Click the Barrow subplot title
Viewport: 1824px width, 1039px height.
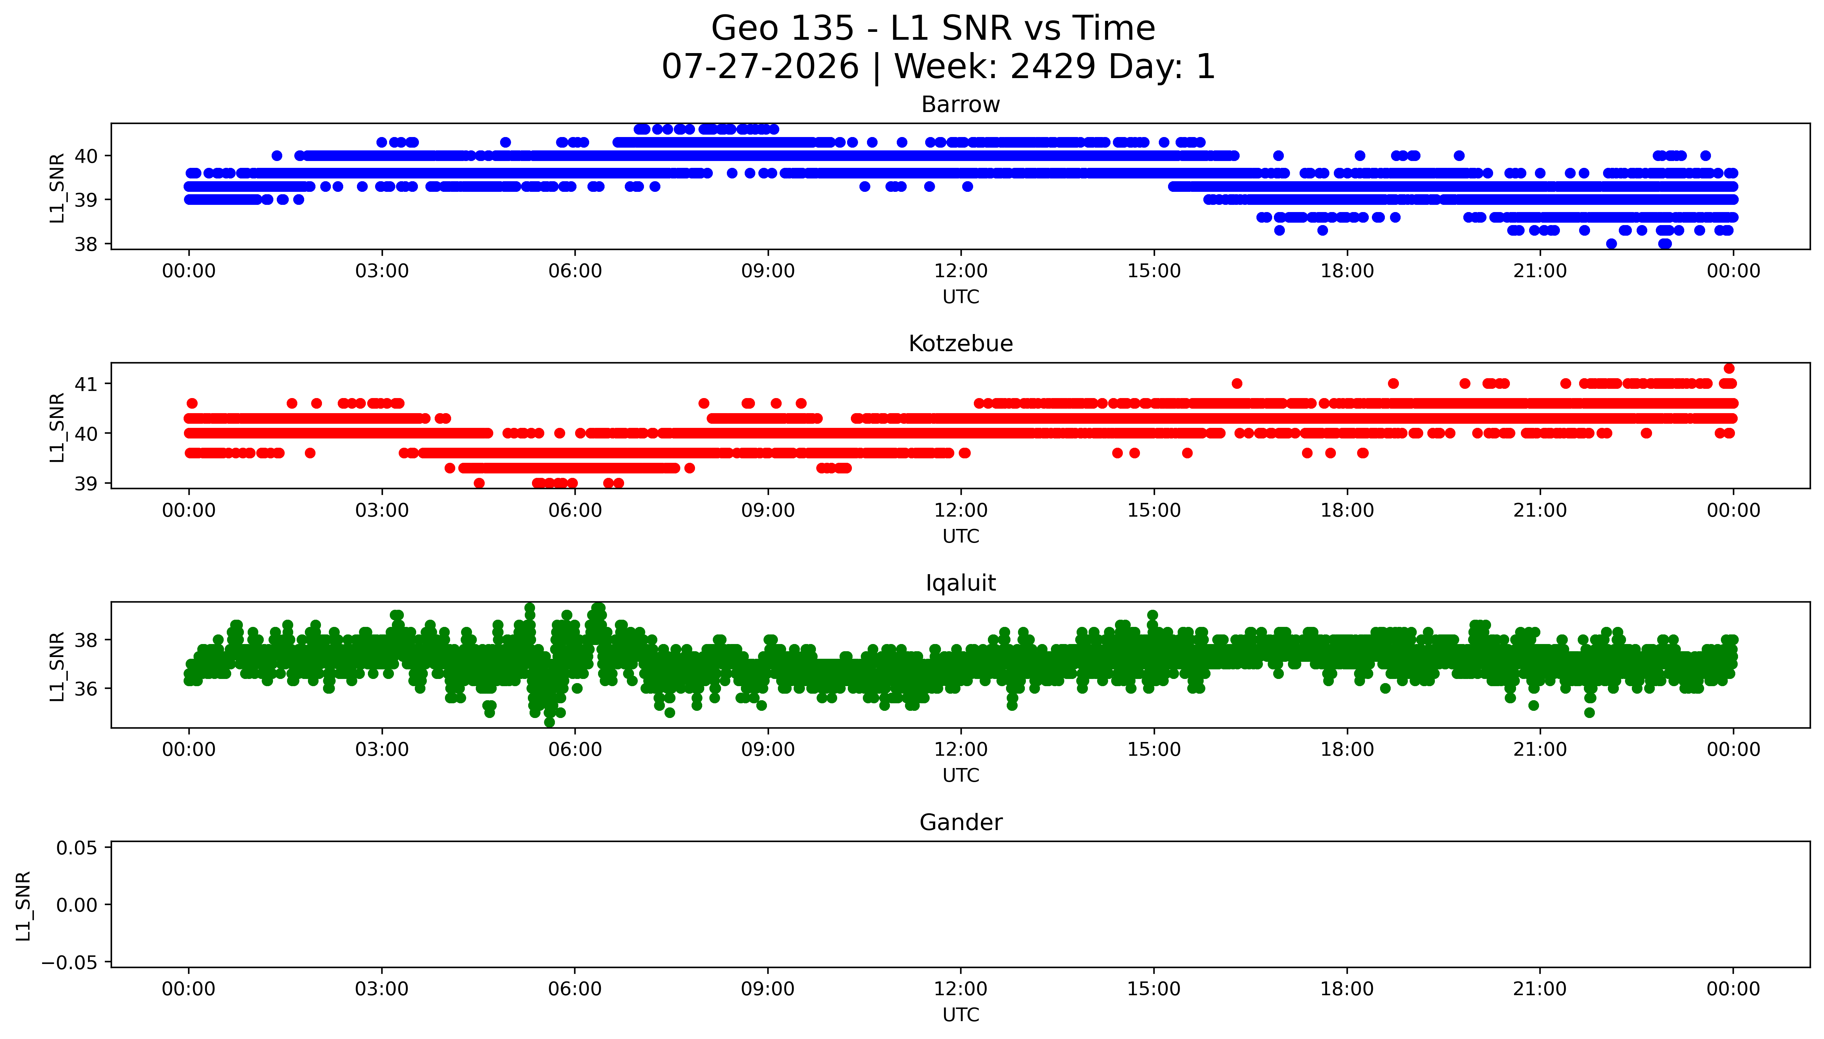tap(960, 104)
